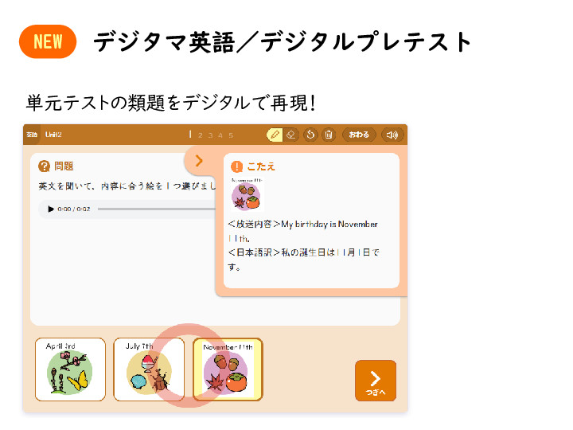Toggle the speaker sound icon
The width and height of the screenshot is (573, 430).
(x=392, y=135)
